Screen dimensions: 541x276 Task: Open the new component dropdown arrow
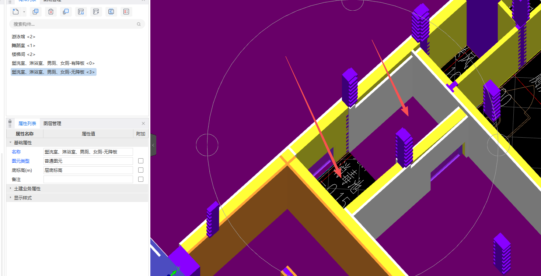24,12
